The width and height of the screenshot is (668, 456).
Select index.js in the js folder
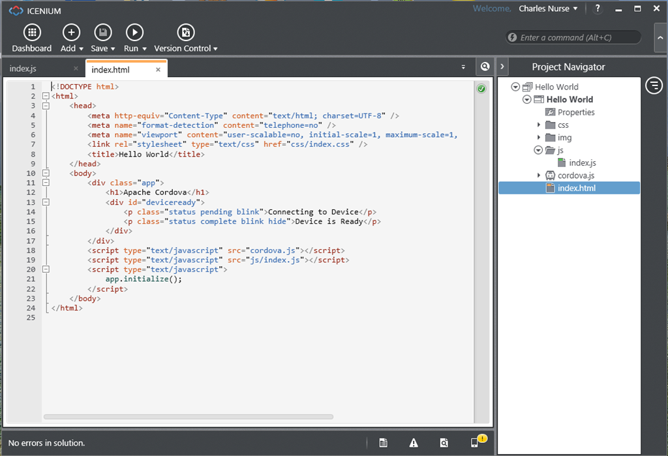(583, 163)
